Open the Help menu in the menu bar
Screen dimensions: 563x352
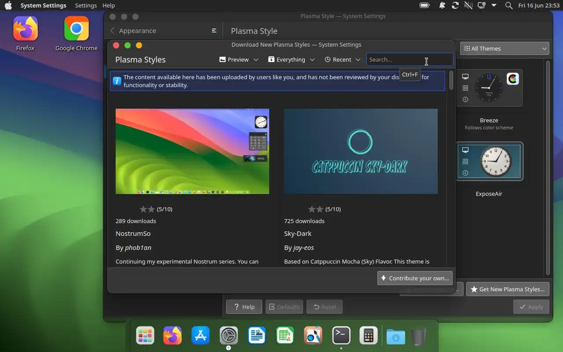point(109,5)
